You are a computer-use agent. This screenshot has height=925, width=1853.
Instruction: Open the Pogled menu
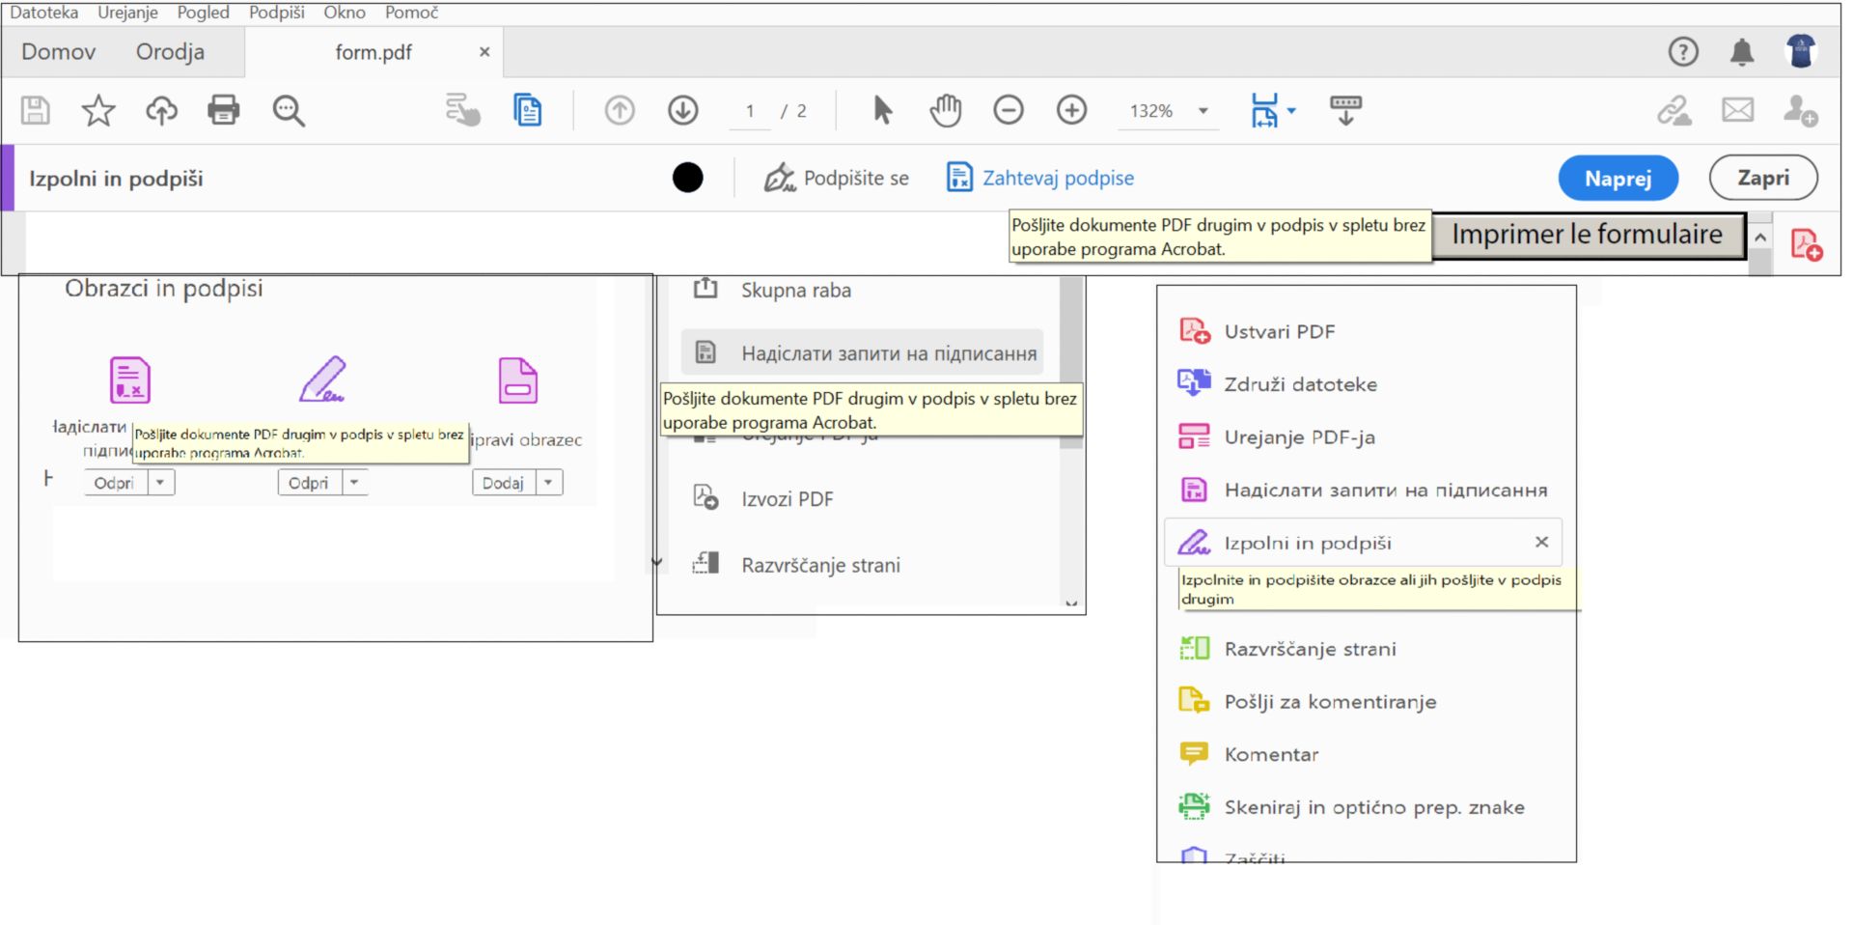click(203, 13)
